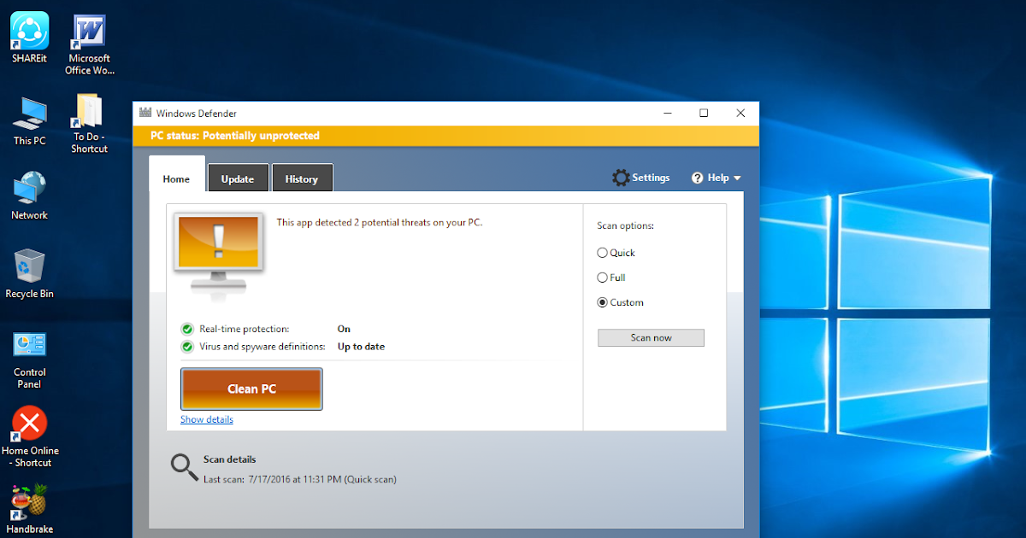The height and width of the screenshot is (538, 1026).
Task: Open the Show details link
Action: pyautogui.click(x=207, y=419)
